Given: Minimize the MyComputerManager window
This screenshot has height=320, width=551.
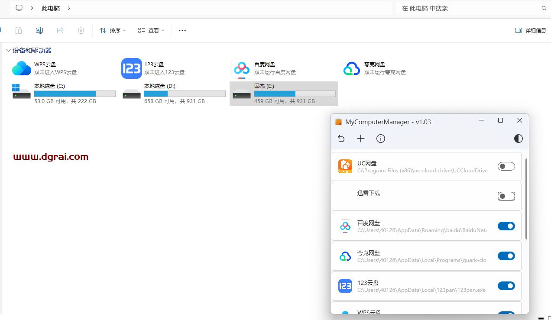Looking at the screenshot, I should coord(481,120).
